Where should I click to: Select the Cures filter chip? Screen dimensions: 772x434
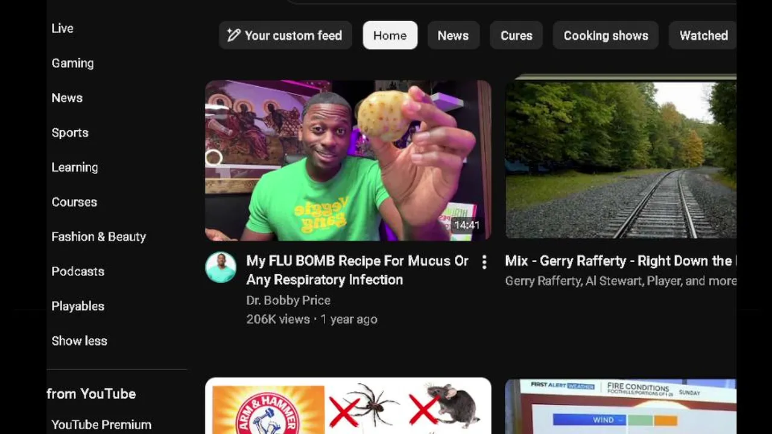coord(516,36)
